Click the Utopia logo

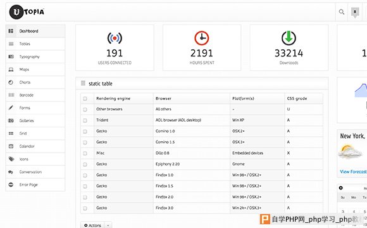point(27,11)
